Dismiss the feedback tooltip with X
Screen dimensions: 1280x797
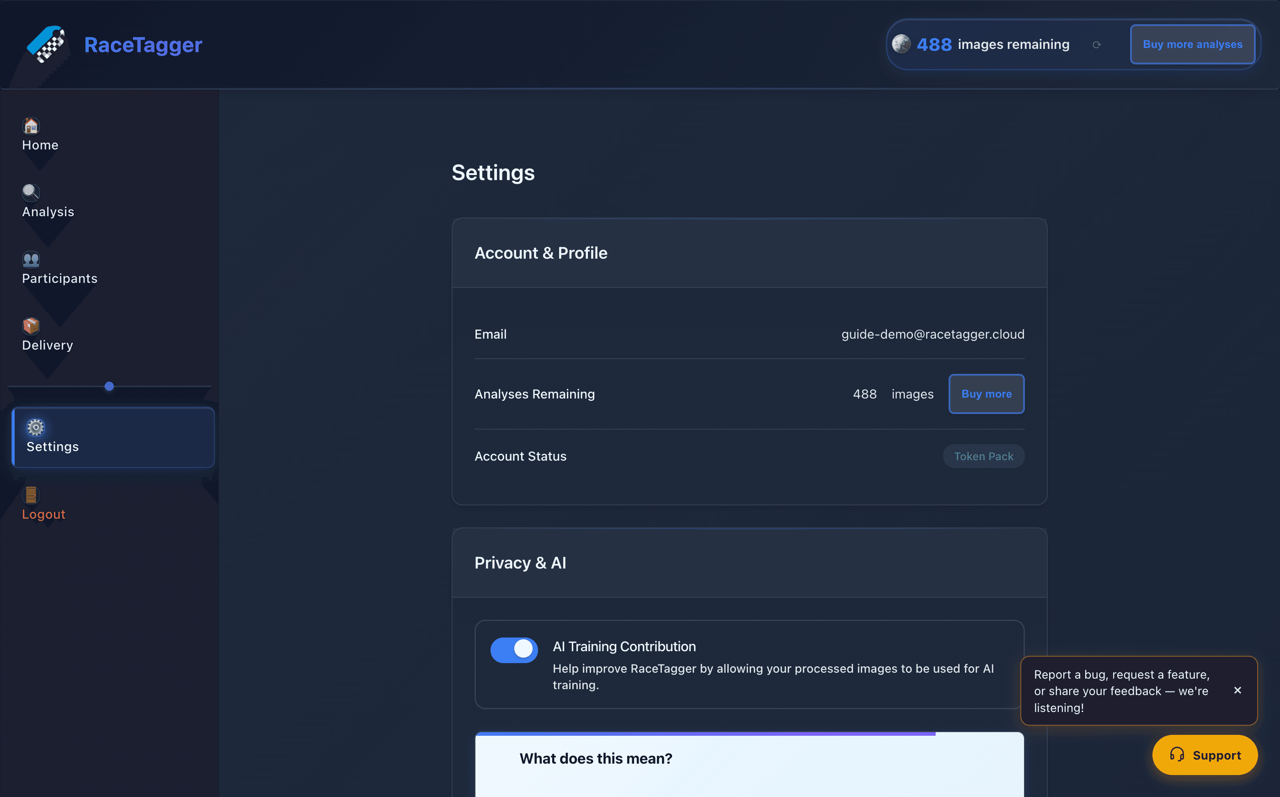1238,691
